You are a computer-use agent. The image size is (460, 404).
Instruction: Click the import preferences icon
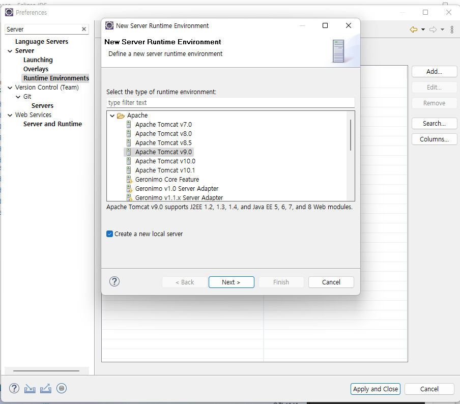30,388
